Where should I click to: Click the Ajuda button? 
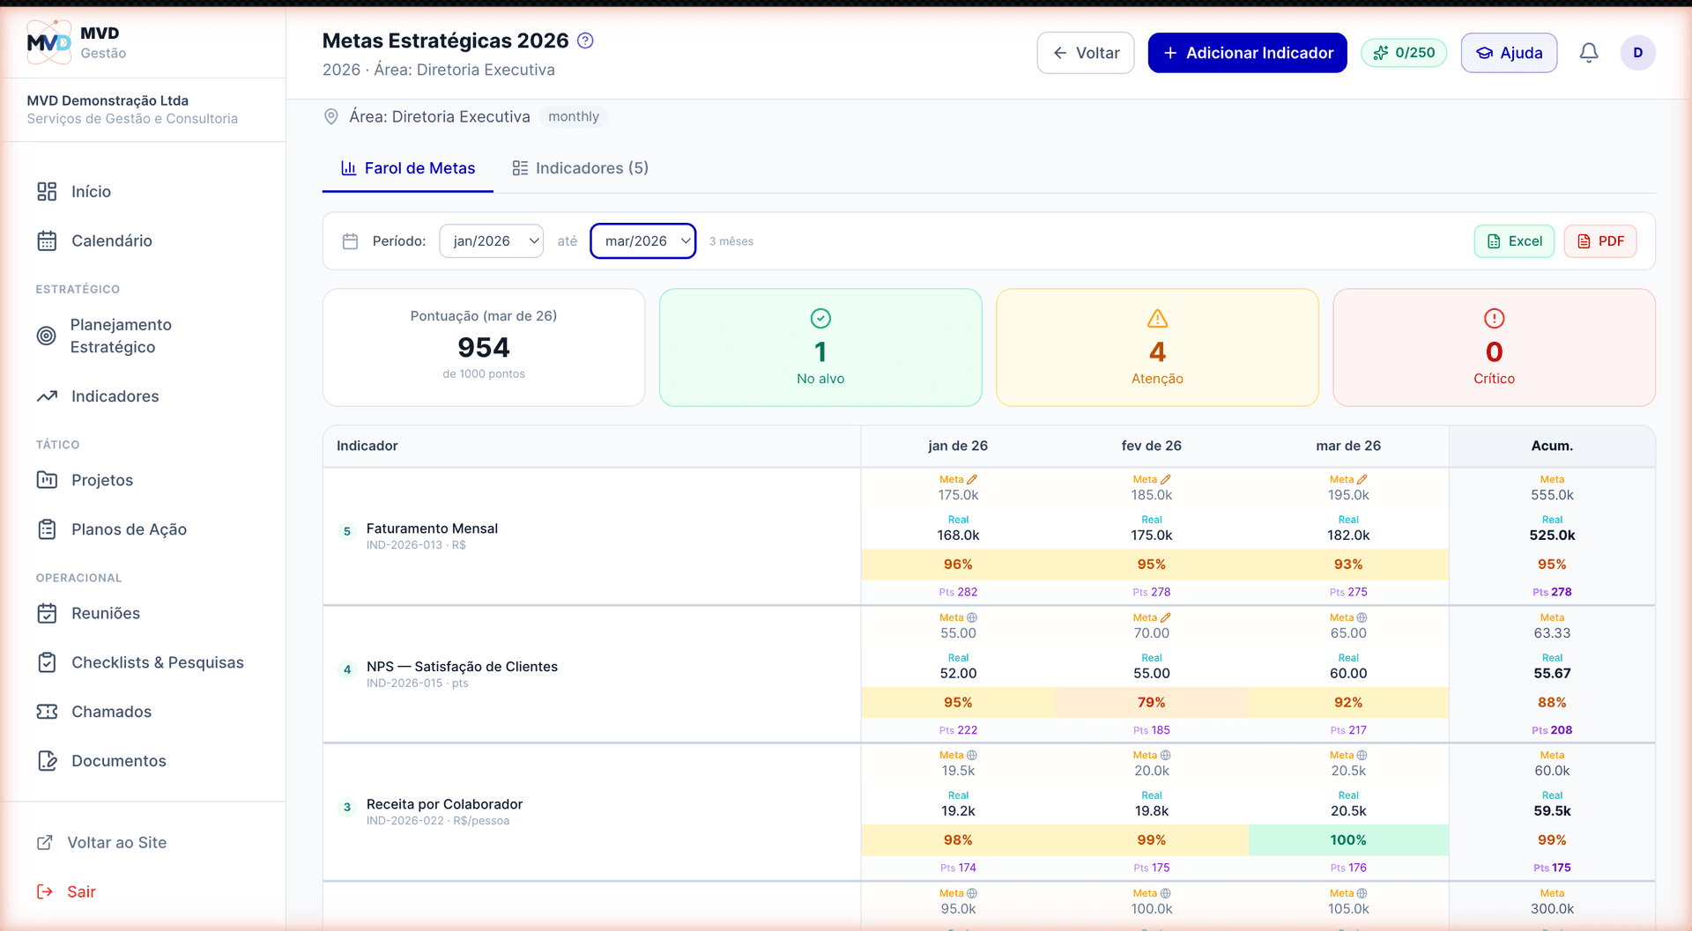1509,53
